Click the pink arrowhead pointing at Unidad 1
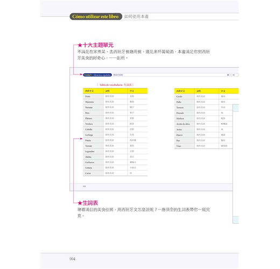This screenshot has height=269, width=280. click(81, 74)
